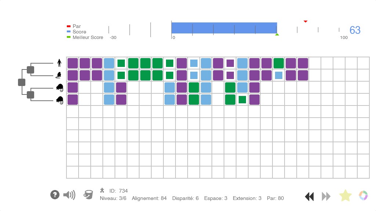Click the small green tile in the bottom opossum row
The image size is (376, 211).
[x=242, y=100]
